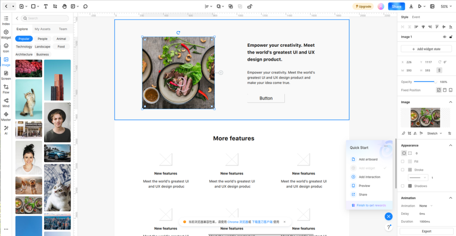Open the help question mark button
The image size is (456, 236).
click(388, 227)
